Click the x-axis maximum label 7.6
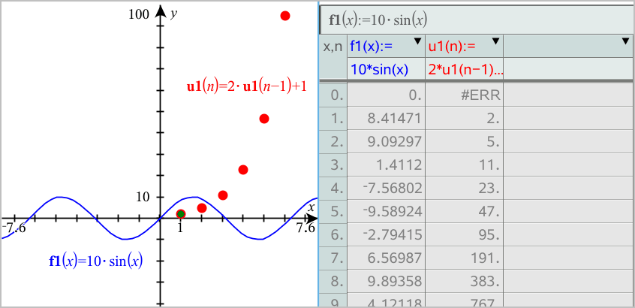 (305, 228)
